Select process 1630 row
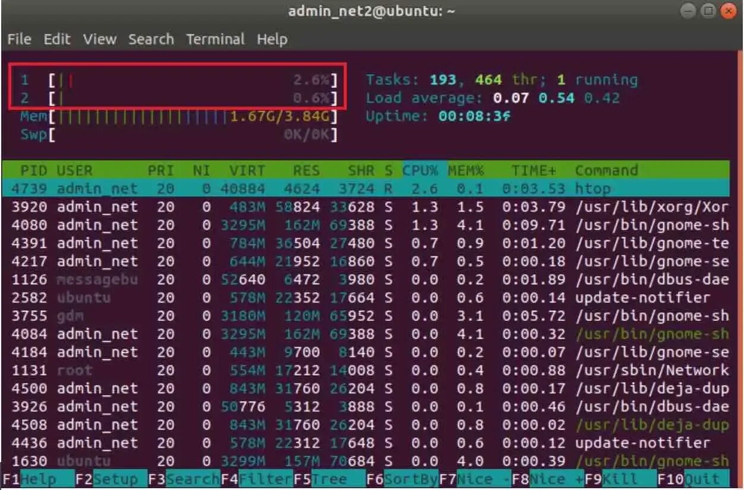Viewport: 744px width, 490px height. pos(365,461)
